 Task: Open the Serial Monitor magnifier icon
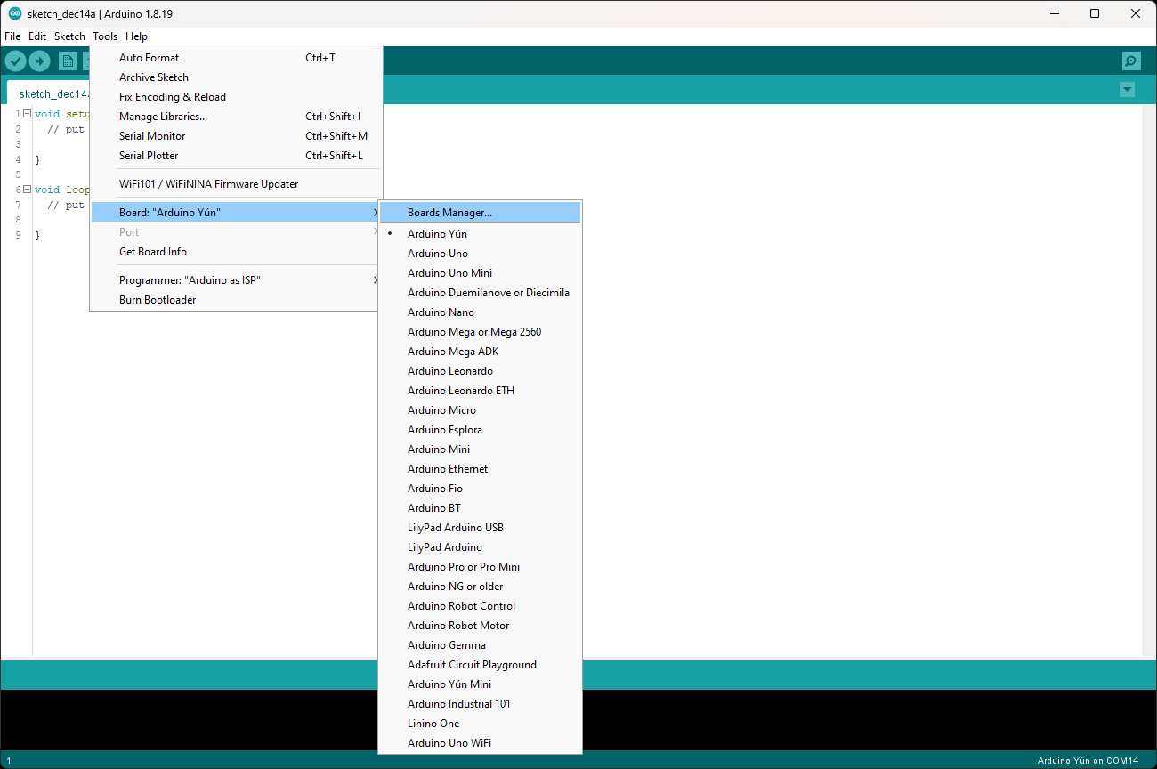pos(1131,61)
